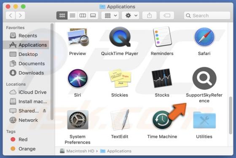Open System Preferences gear icon
Image resolution: width=236 pixels, height=158 pixels.
(78, 120)
